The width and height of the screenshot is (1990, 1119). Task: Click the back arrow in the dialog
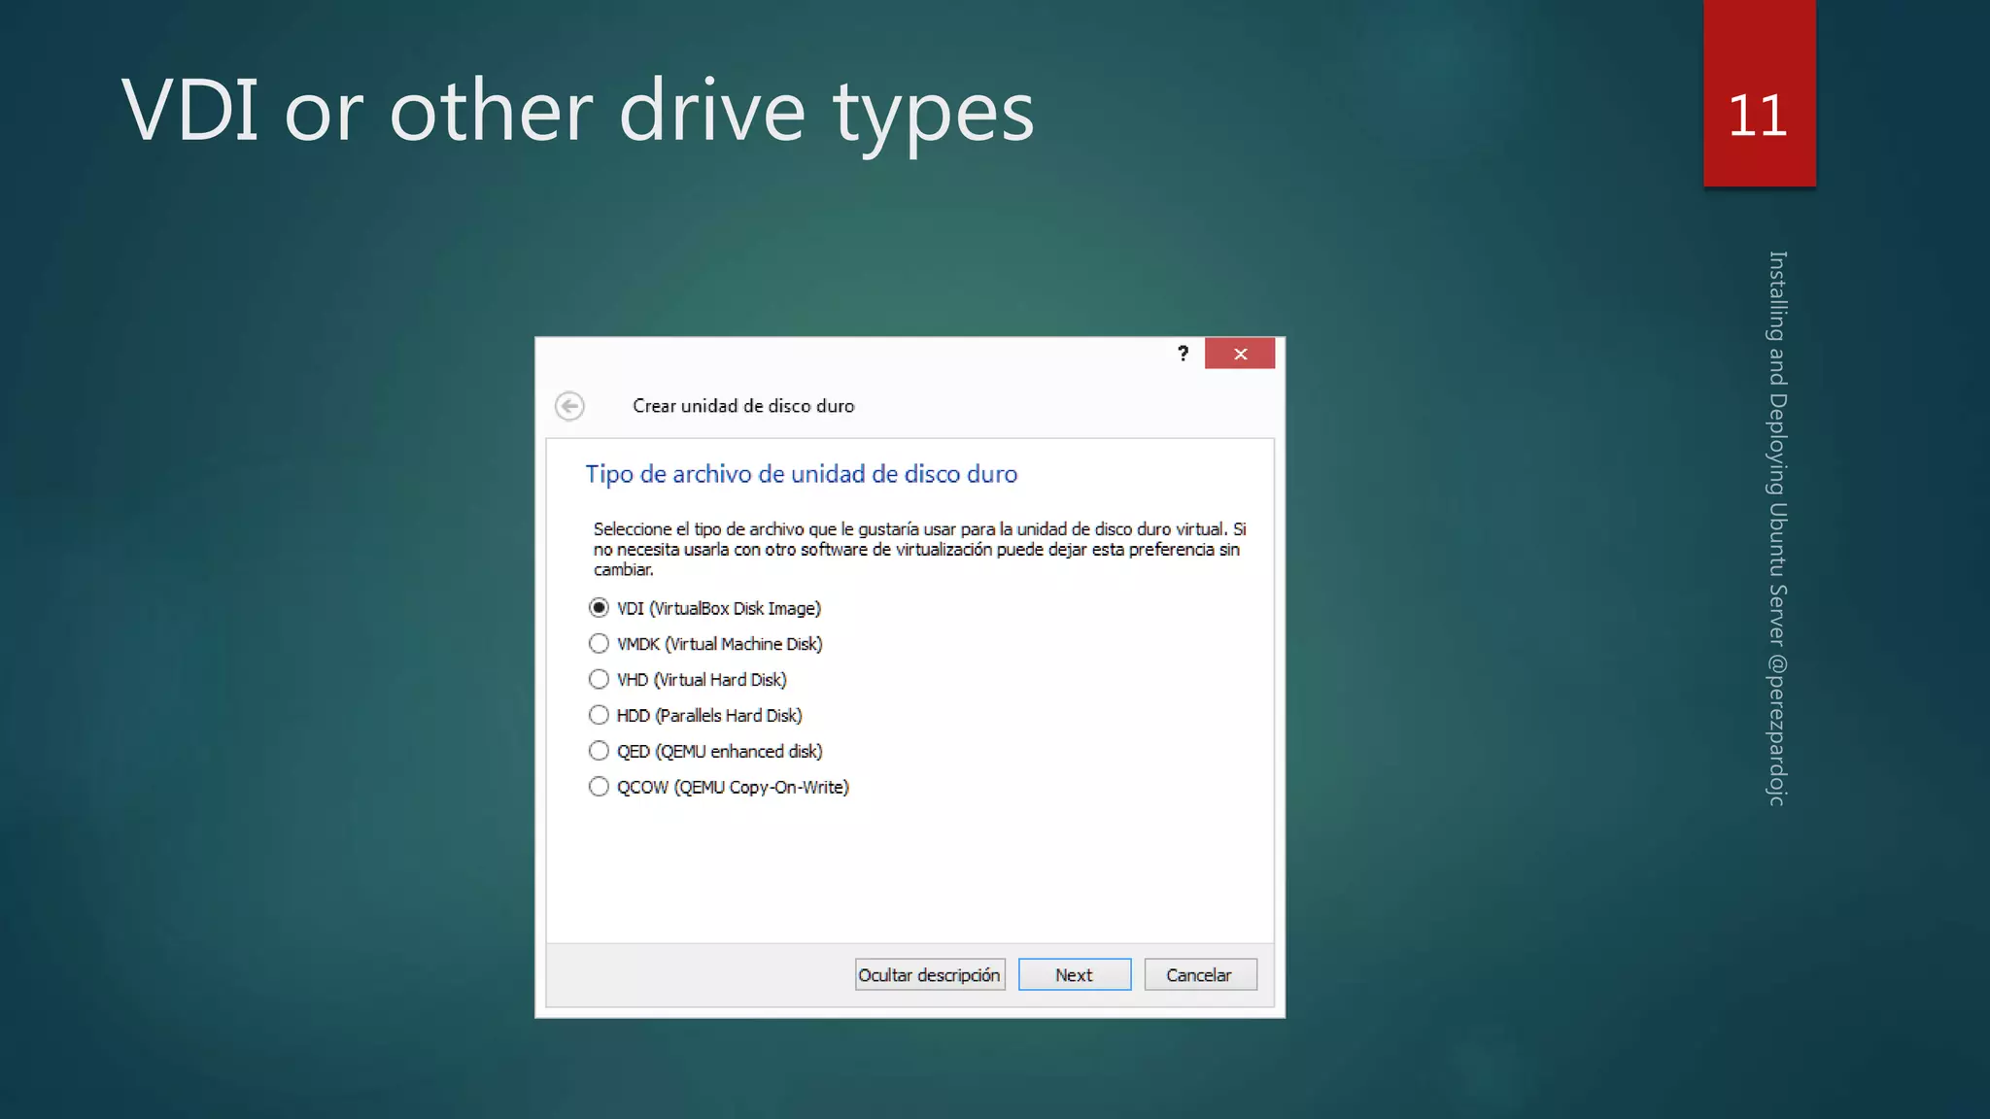pyautogui.click(x=569, y=405)
